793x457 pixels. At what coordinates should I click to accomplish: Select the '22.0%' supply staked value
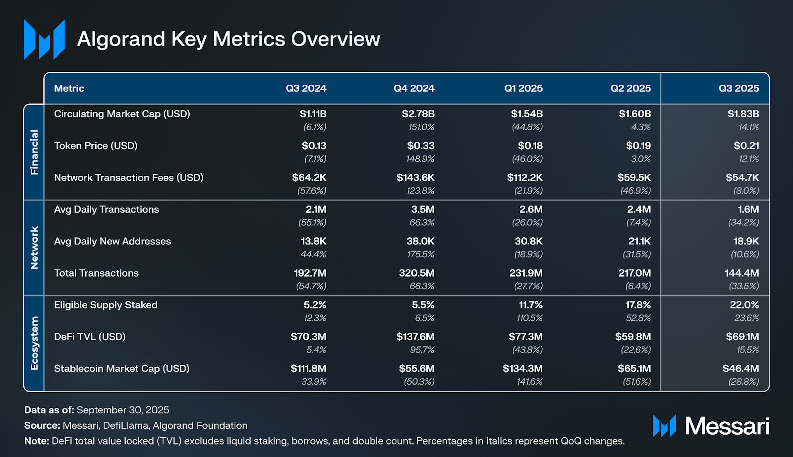[744, 305]
